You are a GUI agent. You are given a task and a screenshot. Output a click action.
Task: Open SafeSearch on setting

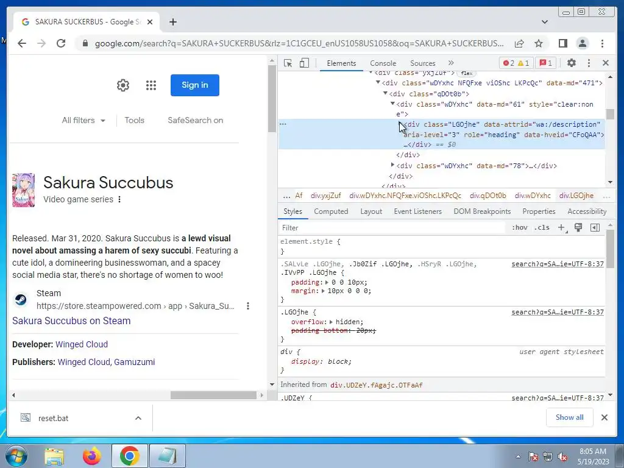pyautogui.click(x=196, y=120)
